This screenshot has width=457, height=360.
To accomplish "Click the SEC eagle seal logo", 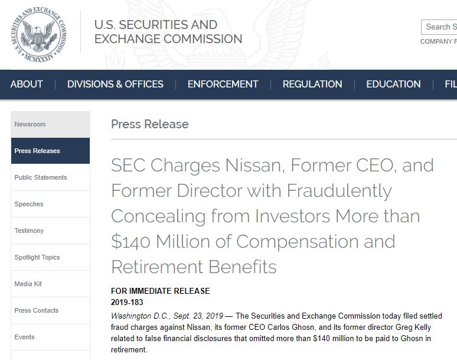I will (x=39, y=34).
